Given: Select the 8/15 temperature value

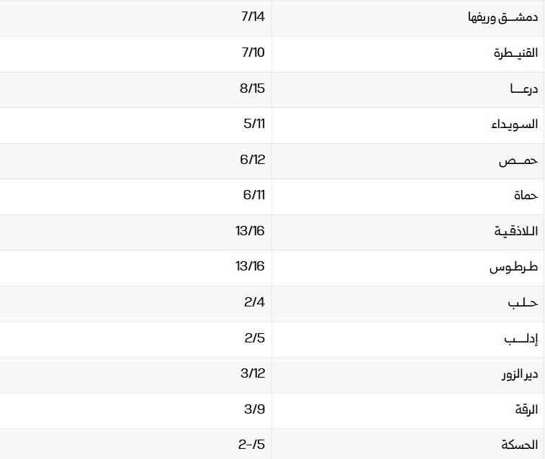Looking at the screenshot, I should click(253, 88).
